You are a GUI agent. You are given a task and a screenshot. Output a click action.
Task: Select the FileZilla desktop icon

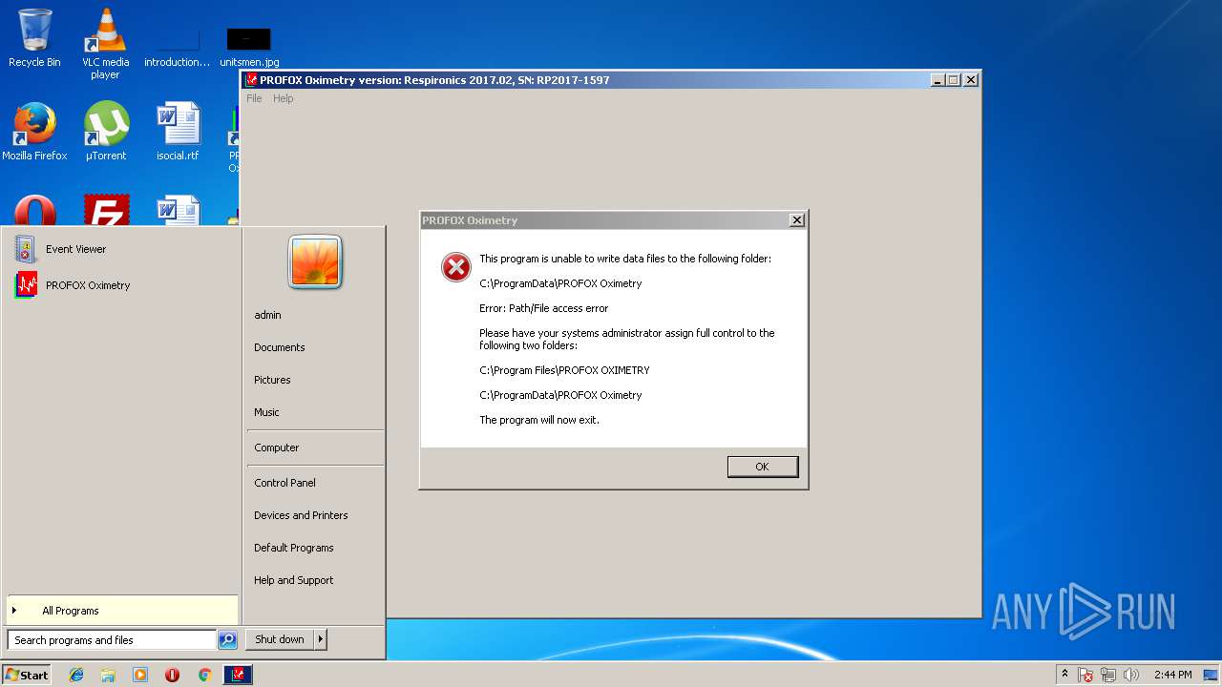coord(106,211)
